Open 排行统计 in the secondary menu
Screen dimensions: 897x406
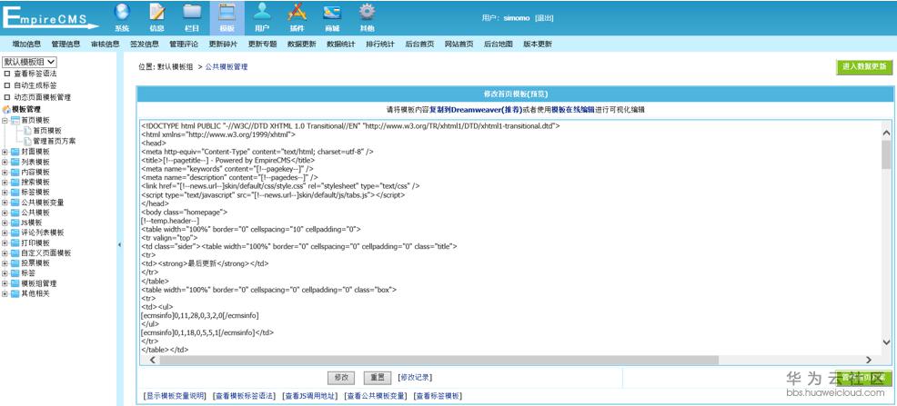click(380, 44)
